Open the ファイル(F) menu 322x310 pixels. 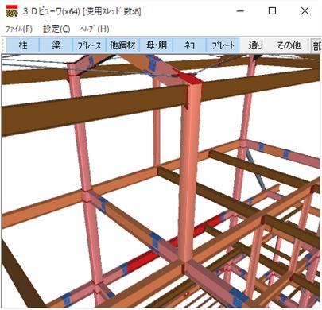[x=19, y=29]
